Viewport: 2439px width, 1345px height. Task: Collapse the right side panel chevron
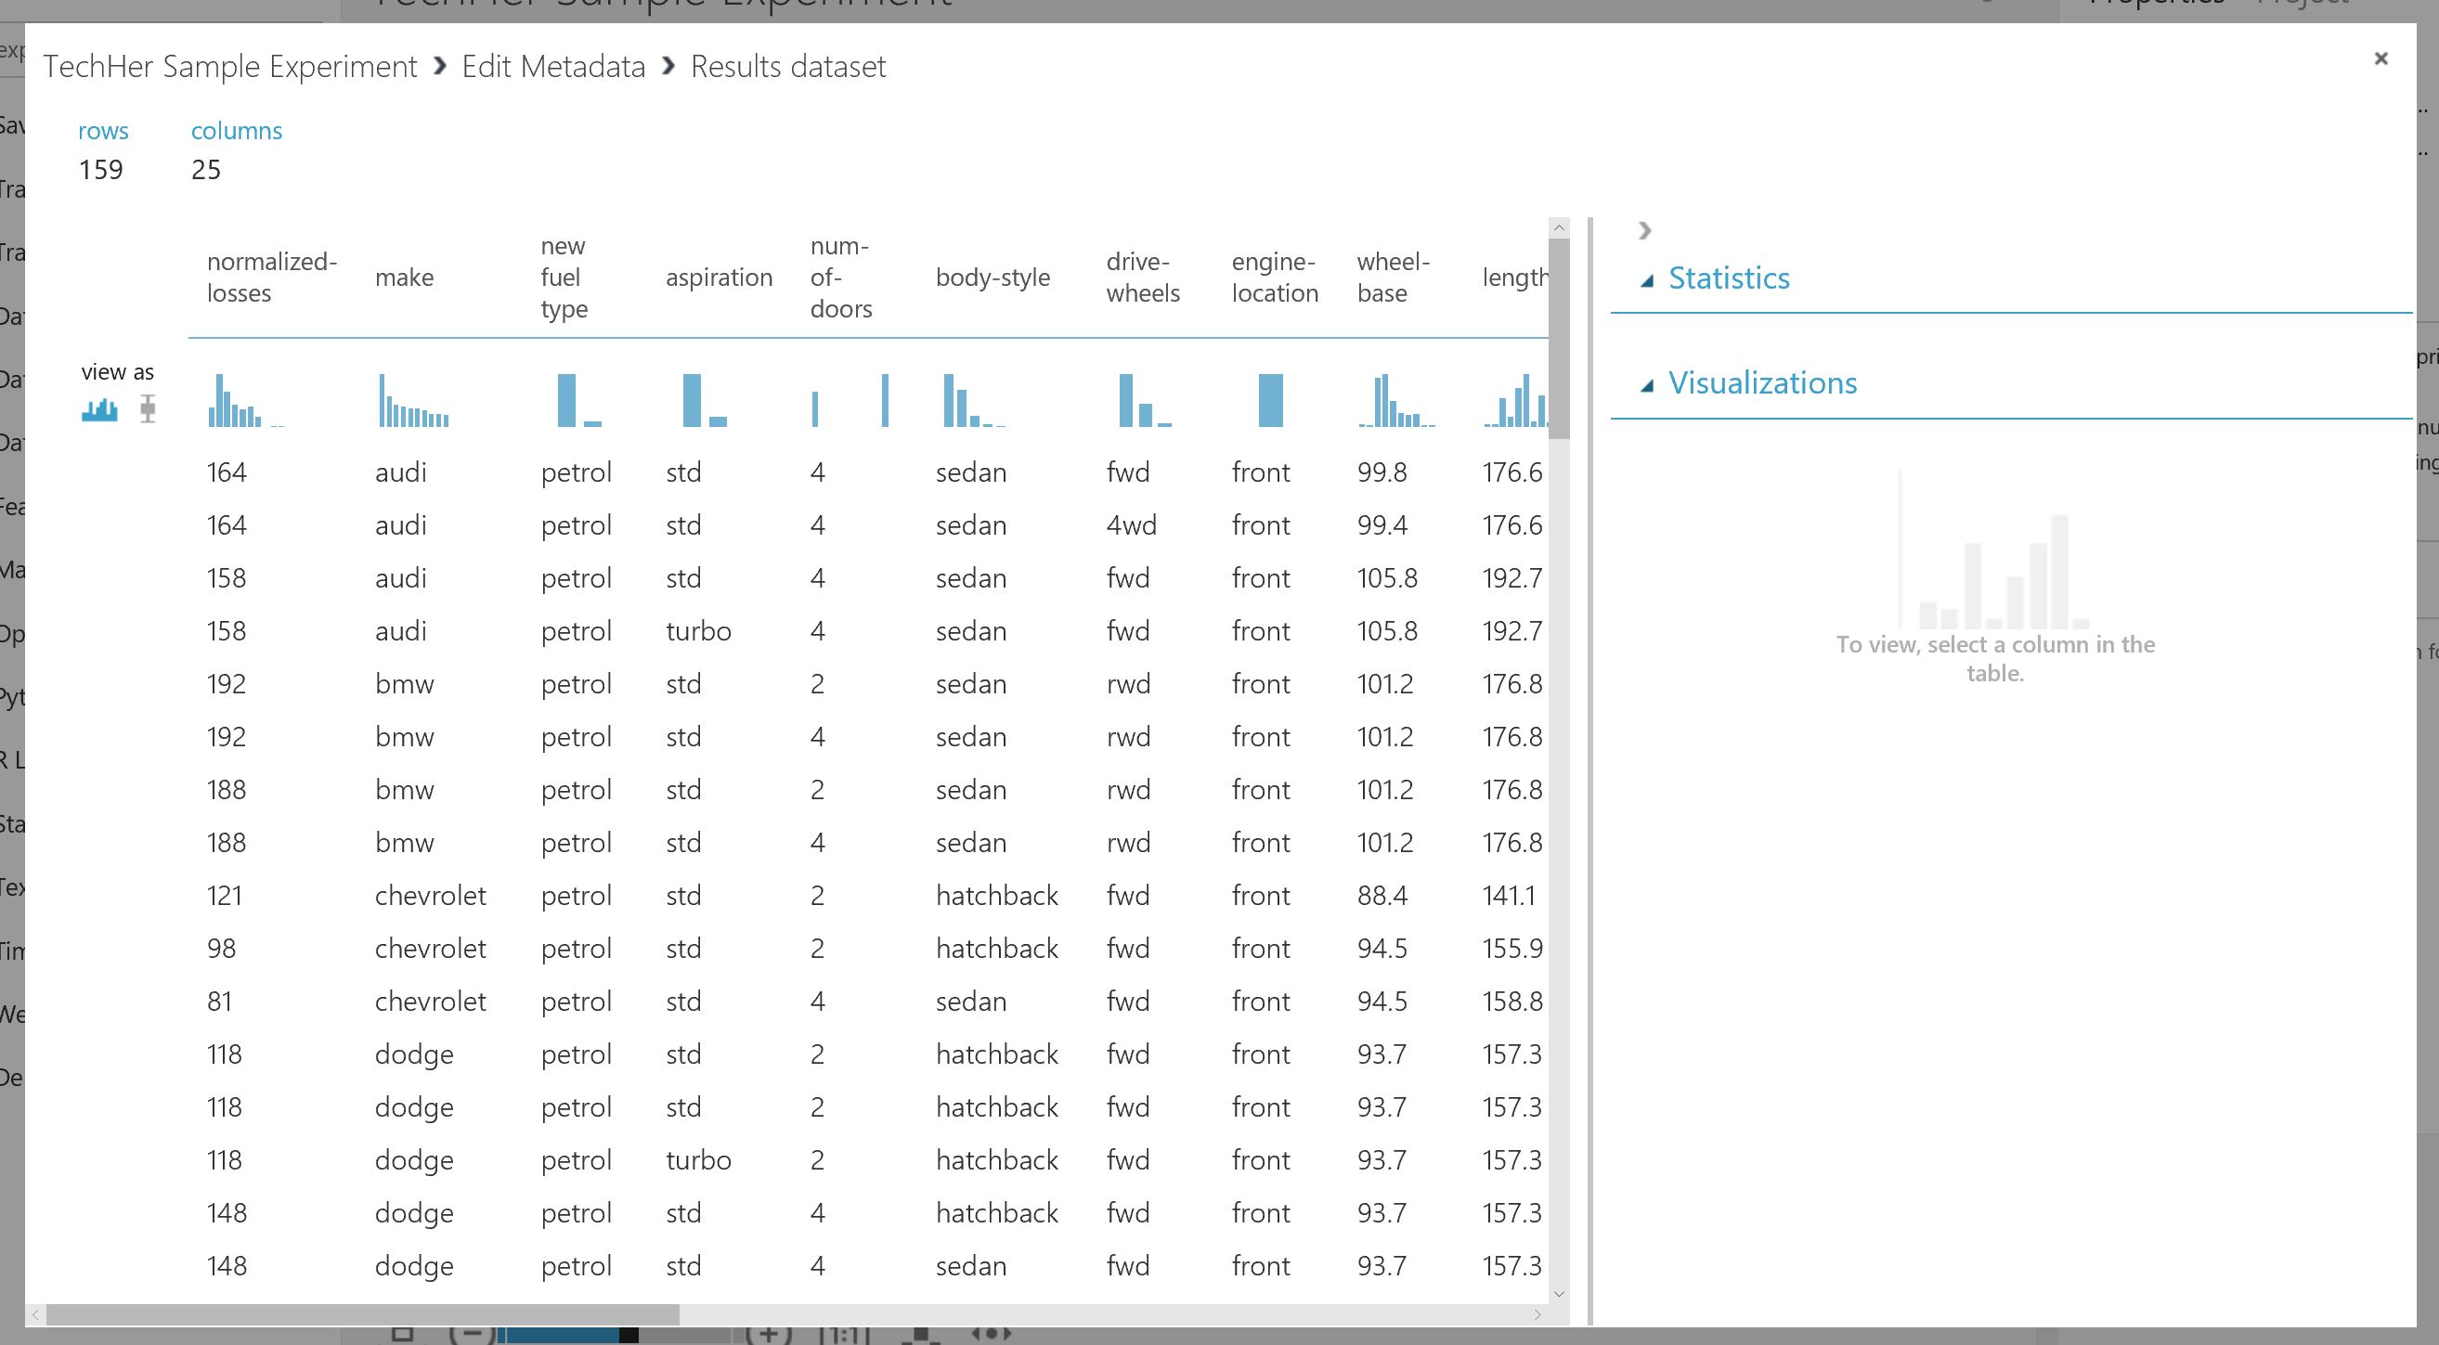[x=1644, y=230]
